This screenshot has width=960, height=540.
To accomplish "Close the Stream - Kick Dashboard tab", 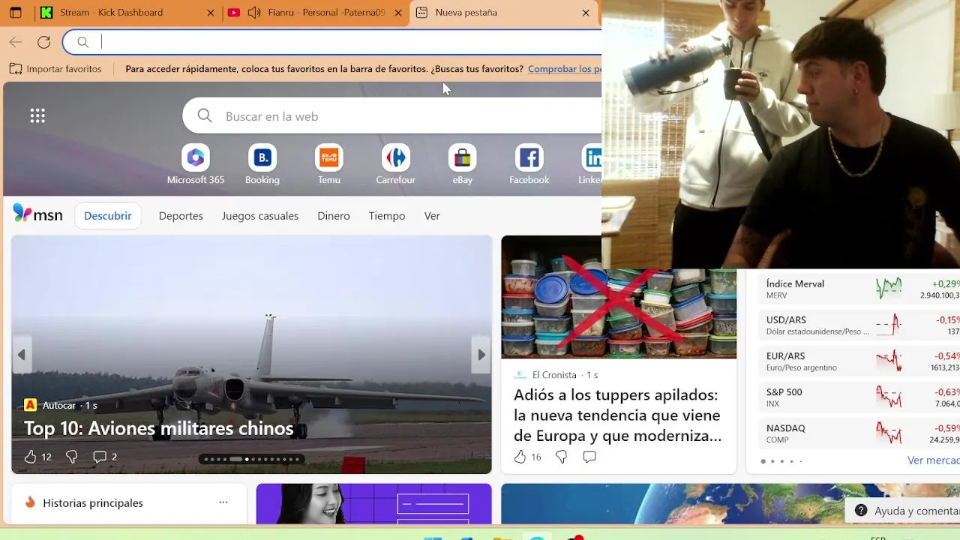I will (x=211, y=13).
